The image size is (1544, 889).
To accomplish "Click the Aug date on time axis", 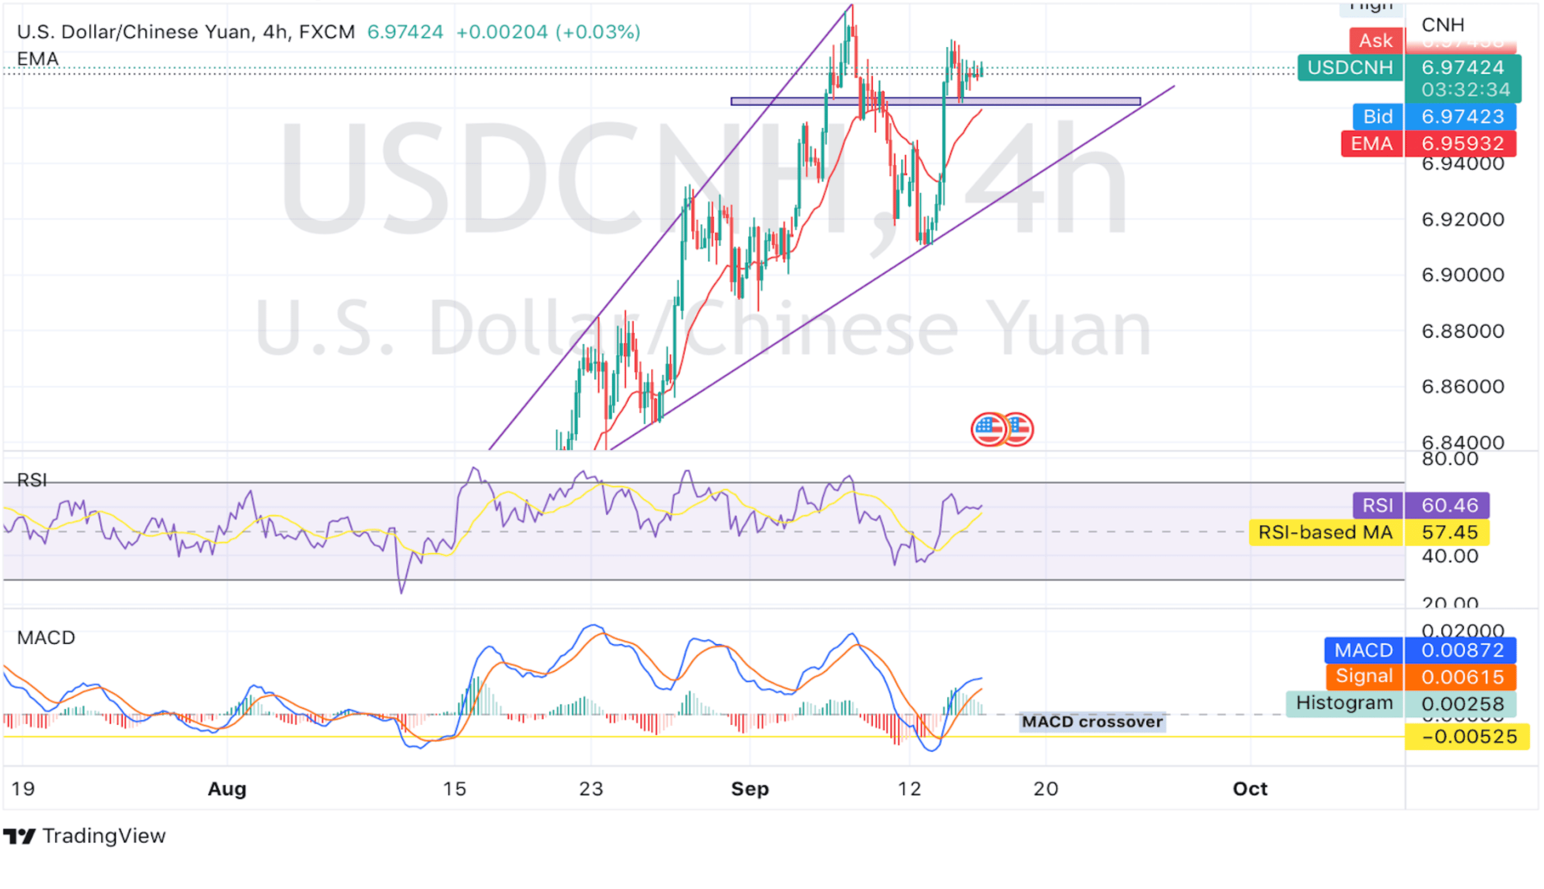I will pos(227,788).
